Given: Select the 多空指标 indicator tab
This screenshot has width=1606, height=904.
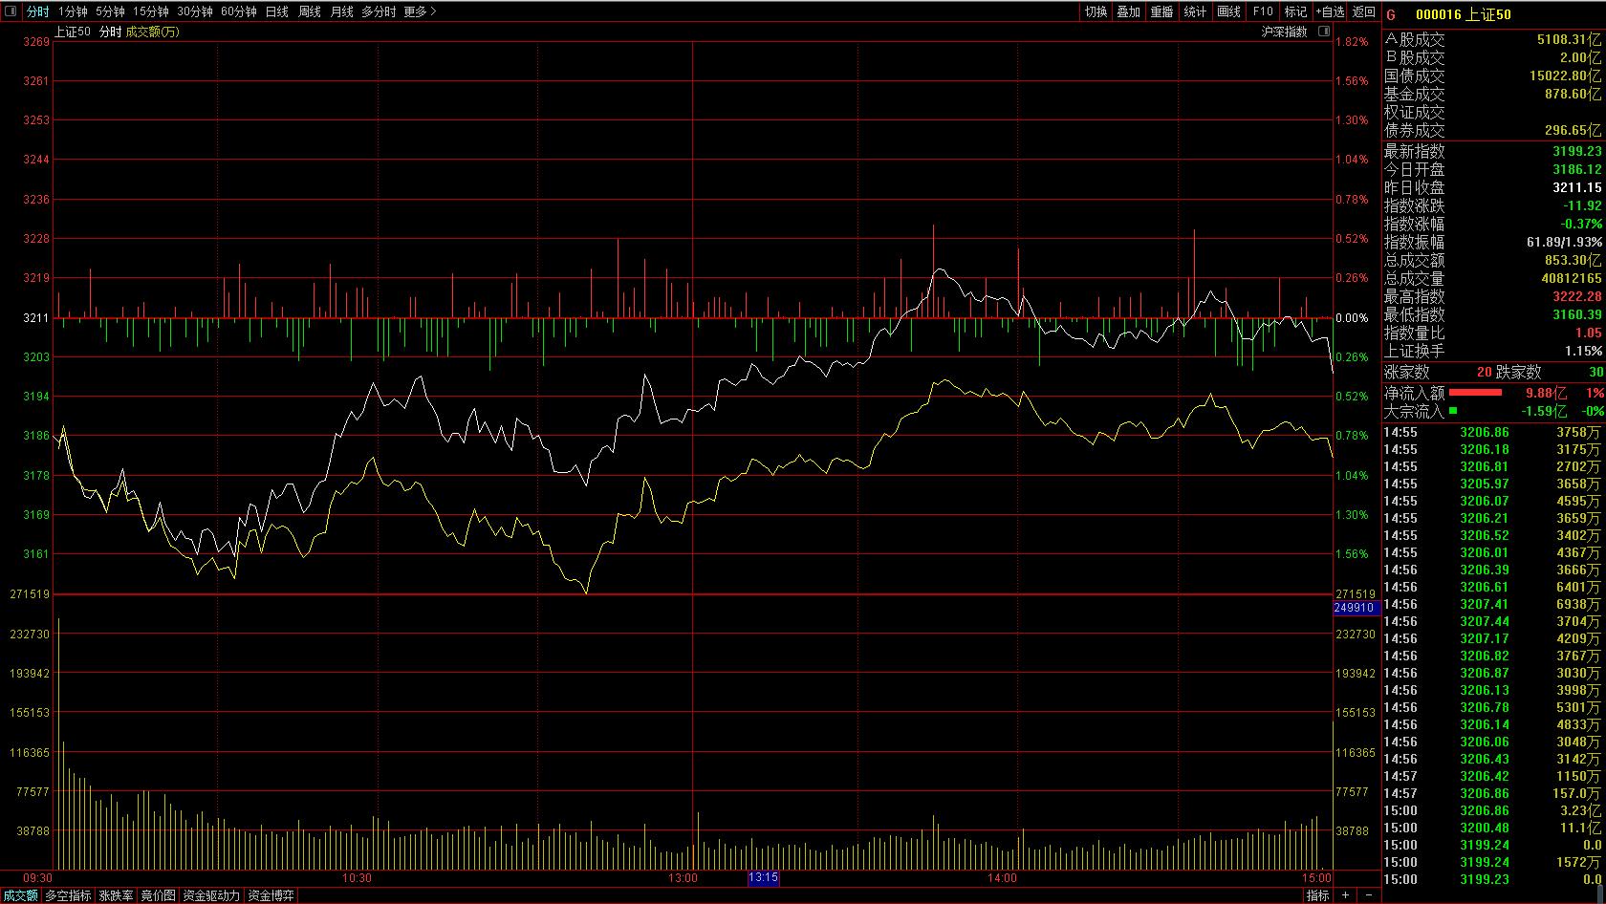Looking at the screenshot, I should point(68,895).
